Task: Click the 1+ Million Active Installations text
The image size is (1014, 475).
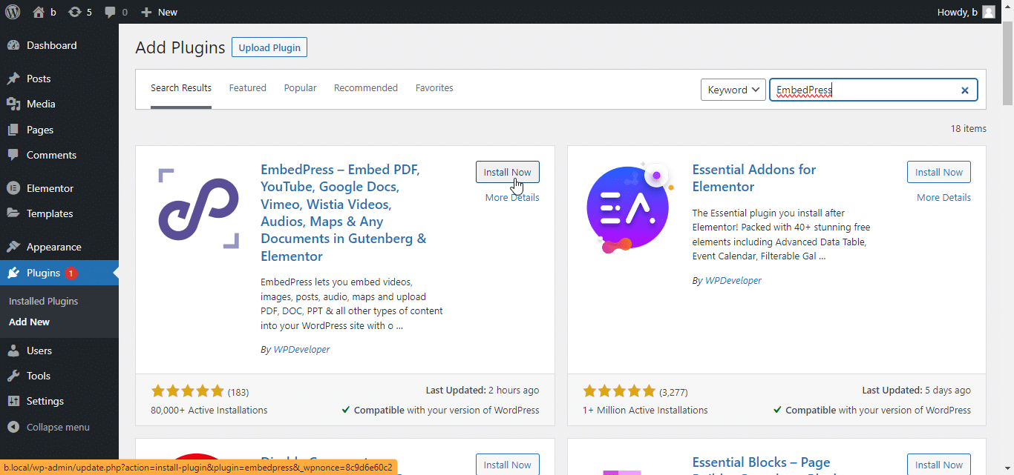Action: (x=645, y=410)
